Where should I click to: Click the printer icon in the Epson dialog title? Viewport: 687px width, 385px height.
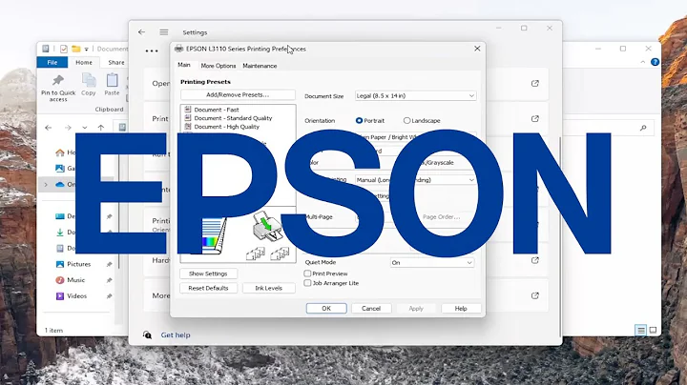click(x=178, y=49)
